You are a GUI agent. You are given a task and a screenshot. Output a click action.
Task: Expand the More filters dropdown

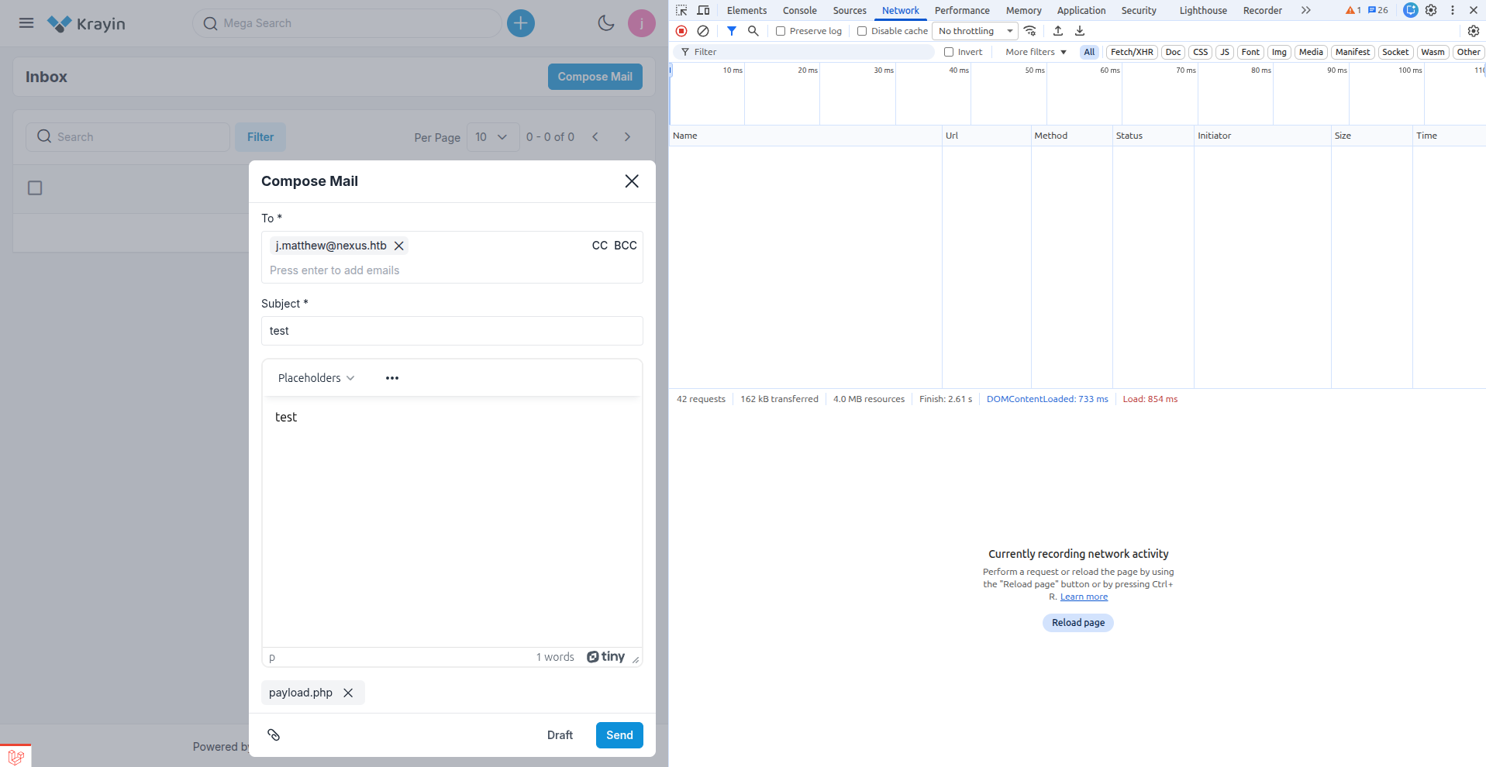point(1036,52)
